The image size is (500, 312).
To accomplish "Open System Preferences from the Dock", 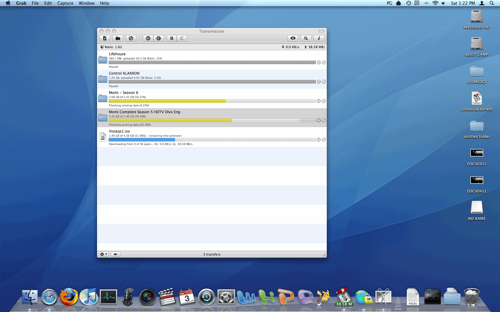I will click(x=226, y=297).
